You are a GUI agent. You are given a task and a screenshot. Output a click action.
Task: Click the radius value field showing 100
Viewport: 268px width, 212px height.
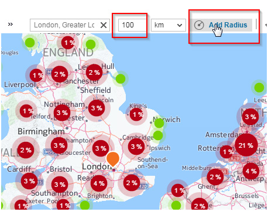click(132, 25)
